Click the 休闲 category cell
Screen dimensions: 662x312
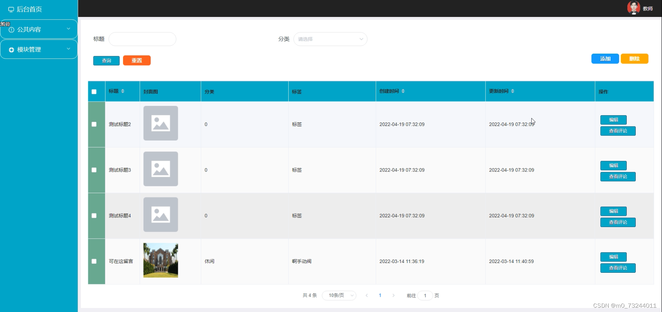210,262
